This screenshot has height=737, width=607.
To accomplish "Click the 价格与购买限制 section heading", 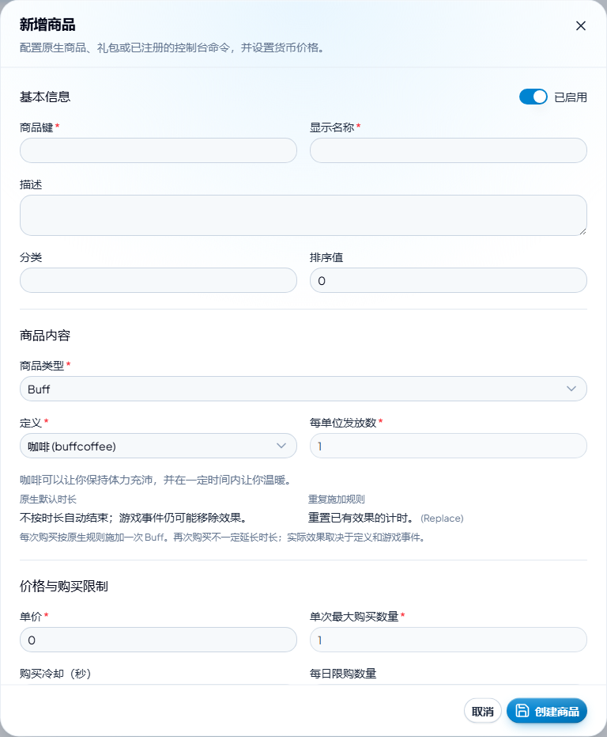I will point(64,586).
